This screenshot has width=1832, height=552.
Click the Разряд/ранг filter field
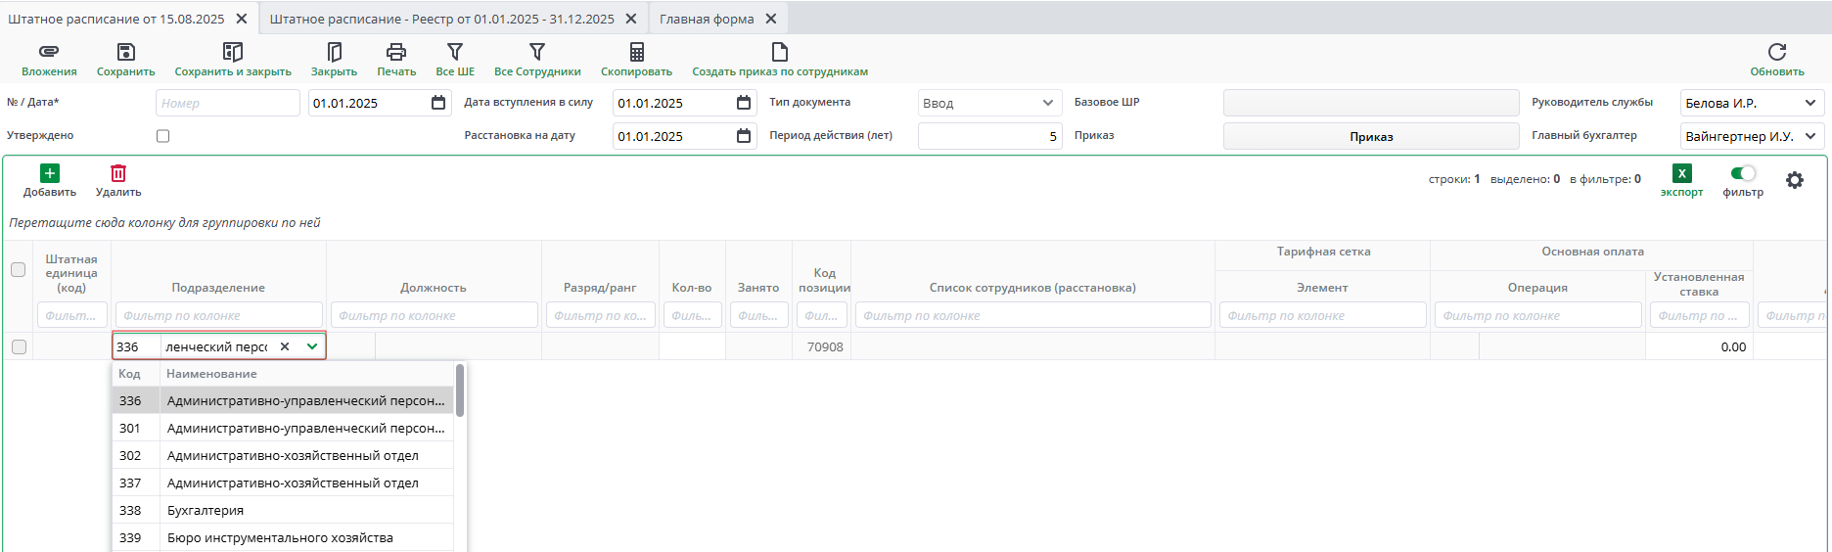point(601,315)
